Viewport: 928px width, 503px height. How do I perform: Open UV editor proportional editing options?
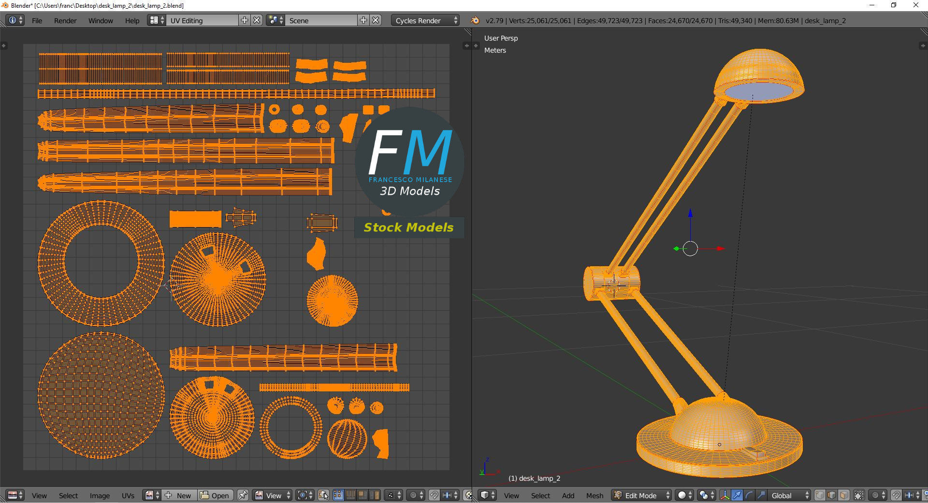(x=415, y=495)
